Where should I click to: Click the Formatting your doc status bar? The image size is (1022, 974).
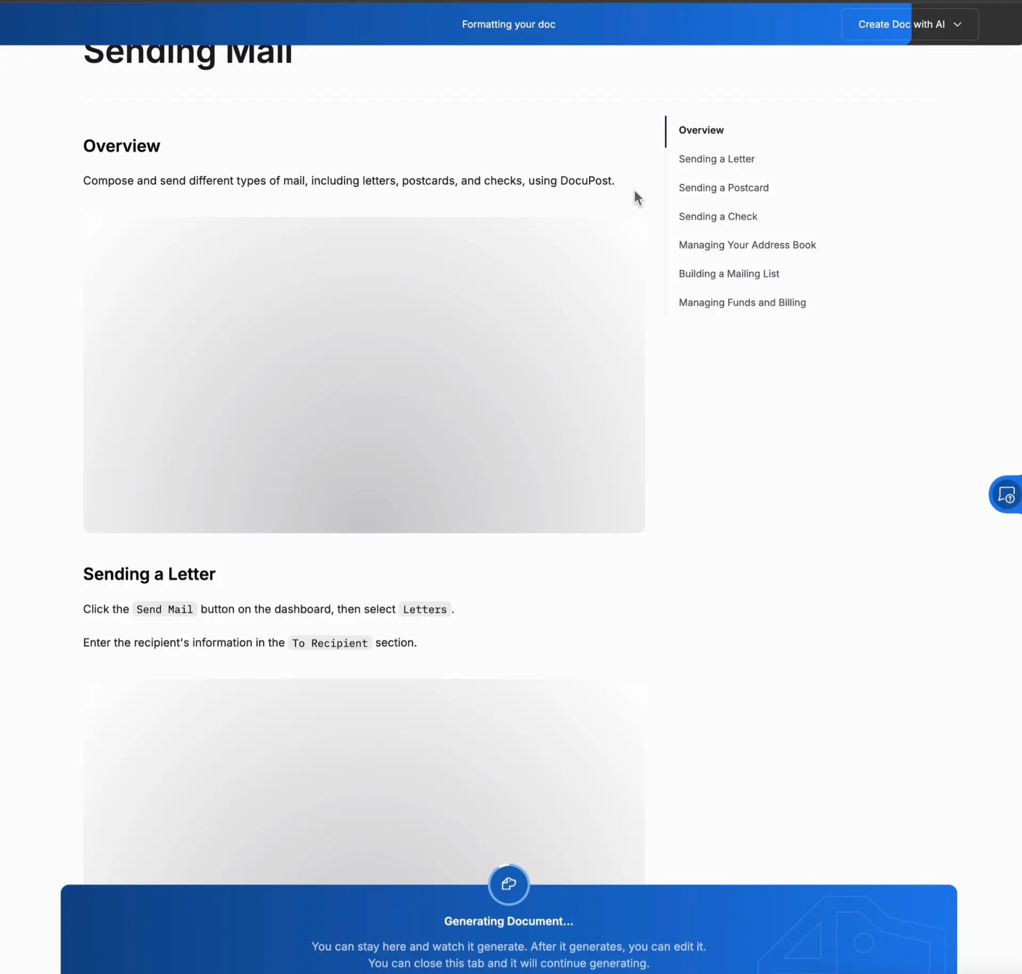point(508,24)
